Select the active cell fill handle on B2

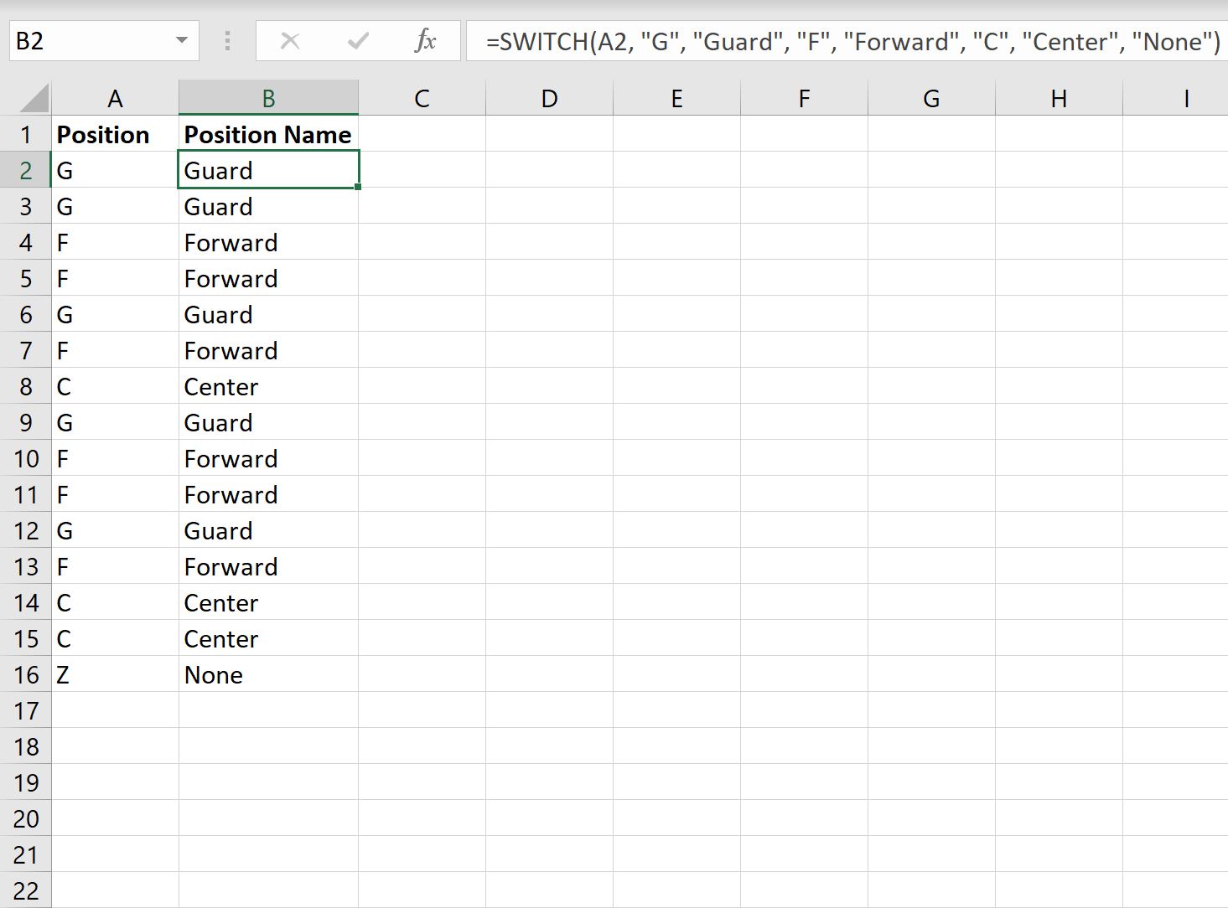point(359,188)
